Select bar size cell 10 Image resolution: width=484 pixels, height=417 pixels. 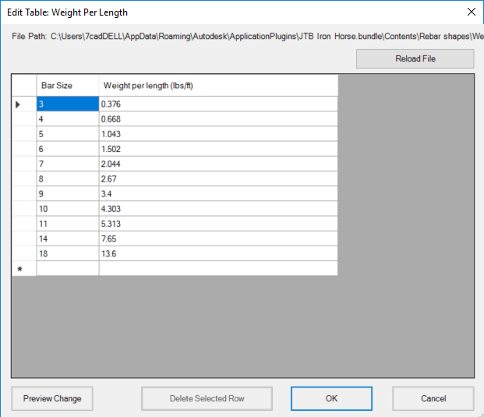click(68, 209)
